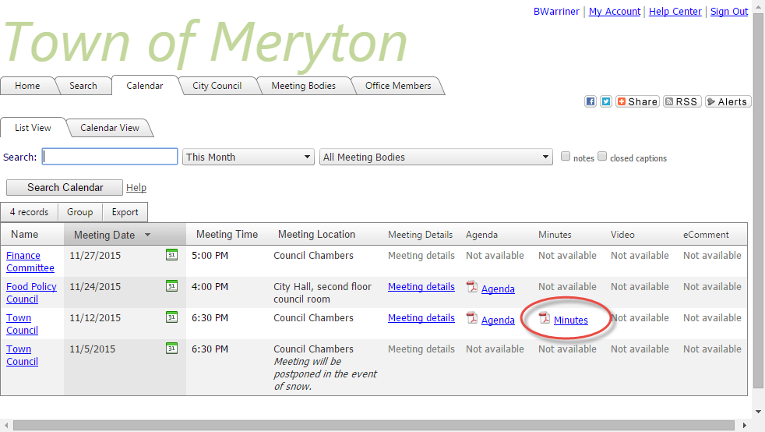
Task: Click the Name column header
Action: point(25,234)
